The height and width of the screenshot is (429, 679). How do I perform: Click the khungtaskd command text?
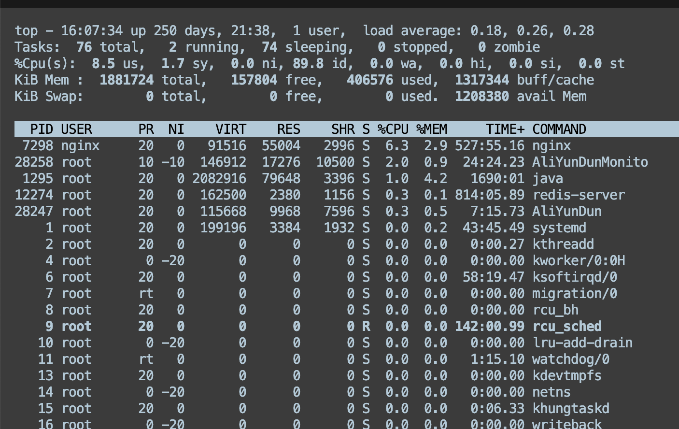pyautogui.click(x=571, y=409)
